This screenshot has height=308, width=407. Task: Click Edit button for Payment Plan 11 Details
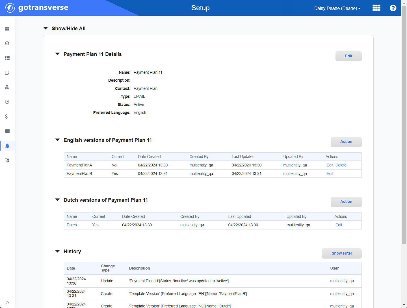[x=348, y=56]
